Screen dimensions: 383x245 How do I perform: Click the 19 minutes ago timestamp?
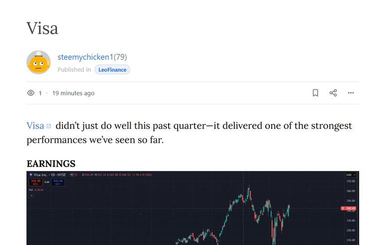[x=73, y=93]
